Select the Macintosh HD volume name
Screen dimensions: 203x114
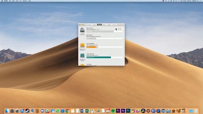point(90,28)
